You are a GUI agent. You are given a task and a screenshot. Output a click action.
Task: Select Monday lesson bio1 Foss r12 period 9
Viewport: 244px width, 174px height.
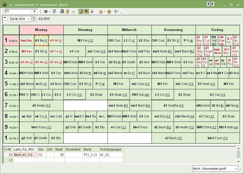pos(41,127)
